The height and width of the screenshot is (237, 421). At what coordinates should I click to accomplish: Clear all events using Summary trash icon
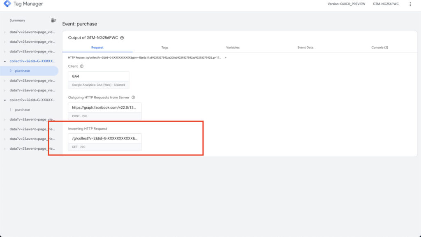pos(53,21)
